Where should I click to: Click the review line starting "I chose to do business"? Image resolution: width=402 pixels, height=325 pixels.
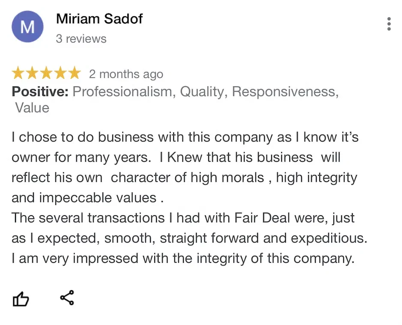click(185, 138)
